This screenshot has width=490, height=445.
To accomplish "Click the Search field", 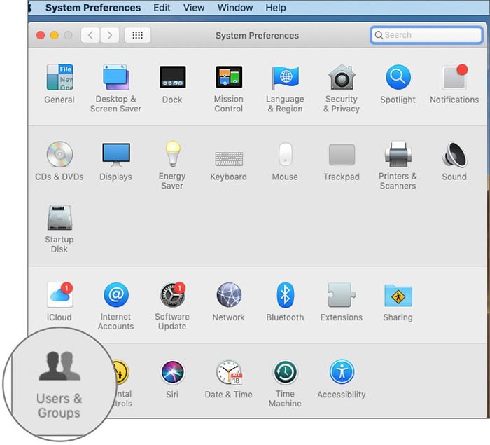I will pos(426,35).
